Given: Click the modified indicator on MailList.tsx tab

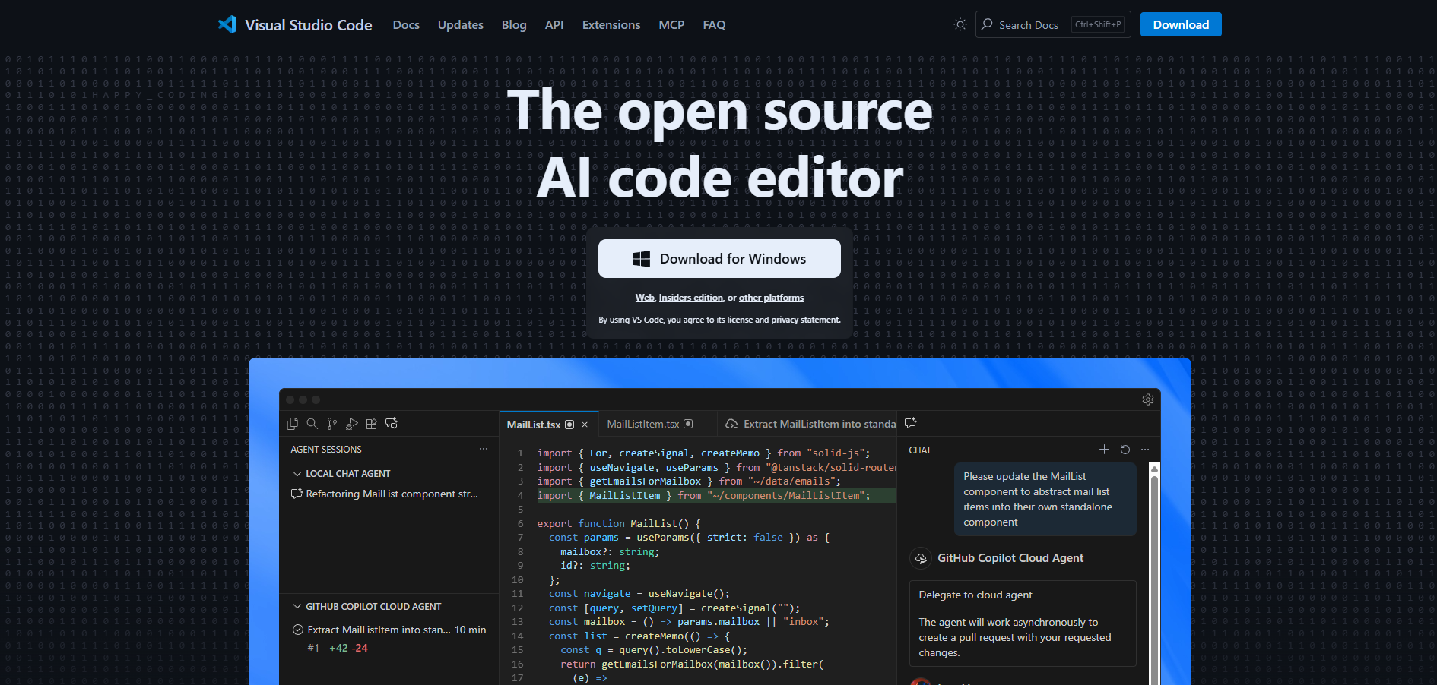Looking at the screenshot, I should click(569, 425).
